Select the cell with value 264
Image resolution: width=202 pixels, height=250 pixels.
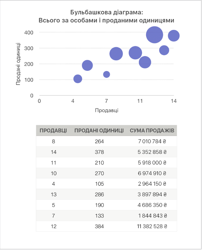click(99, 141)
